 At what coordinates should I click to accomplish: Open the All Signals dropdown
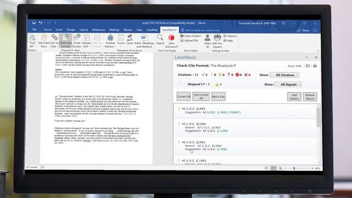(288, 85)
